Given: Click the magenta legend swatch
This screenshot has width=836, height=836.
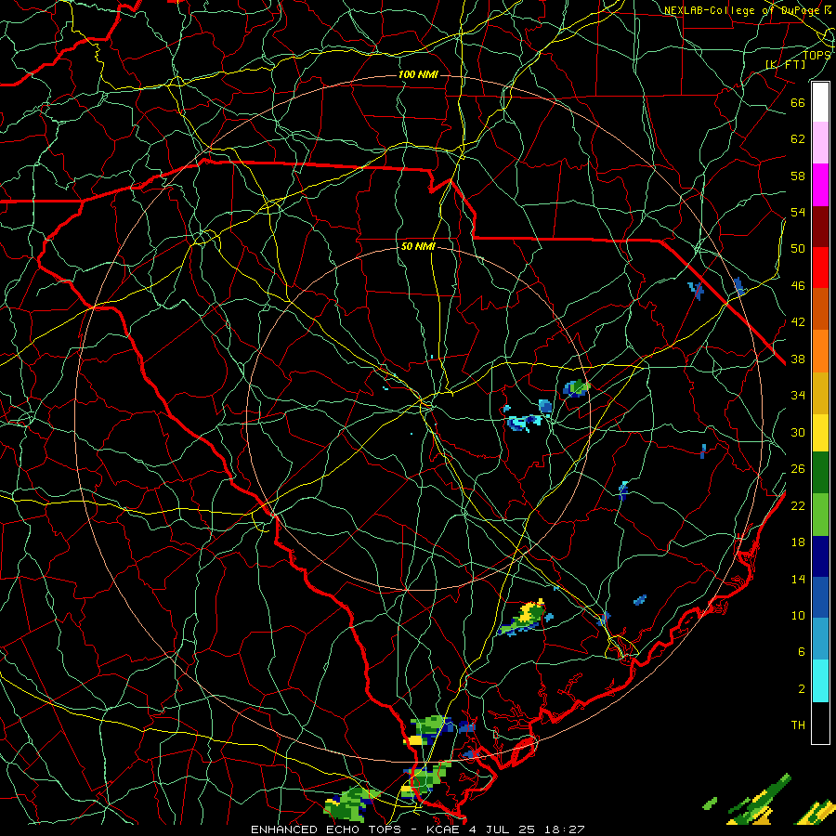Looking at the screenshot, I should pos(820,185).
